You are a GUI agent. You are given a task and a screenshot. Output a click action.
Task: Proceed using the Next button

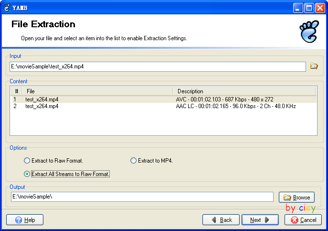[260, 220]
